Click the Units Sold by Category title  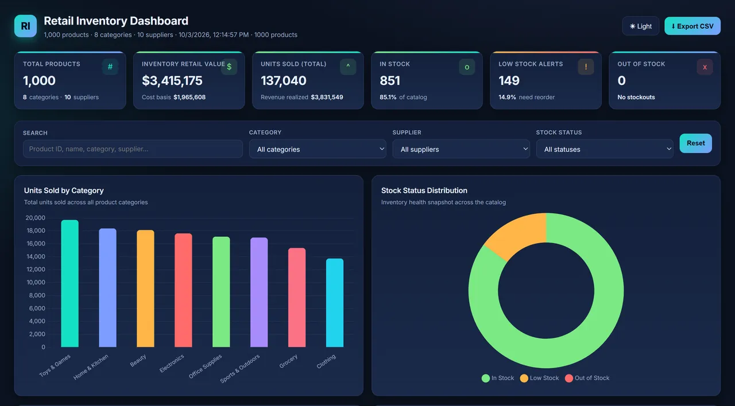[64, 190]
